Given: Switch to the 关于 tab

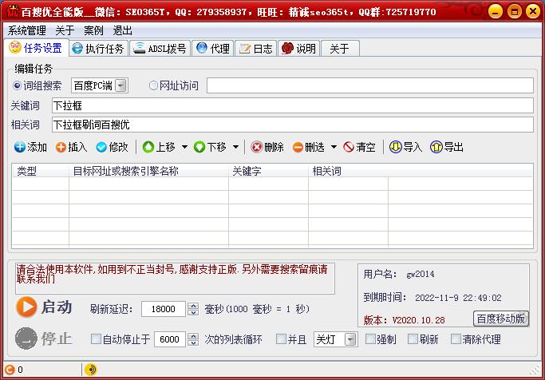Looking at the screenshot, I should click(x=340, y=49).
